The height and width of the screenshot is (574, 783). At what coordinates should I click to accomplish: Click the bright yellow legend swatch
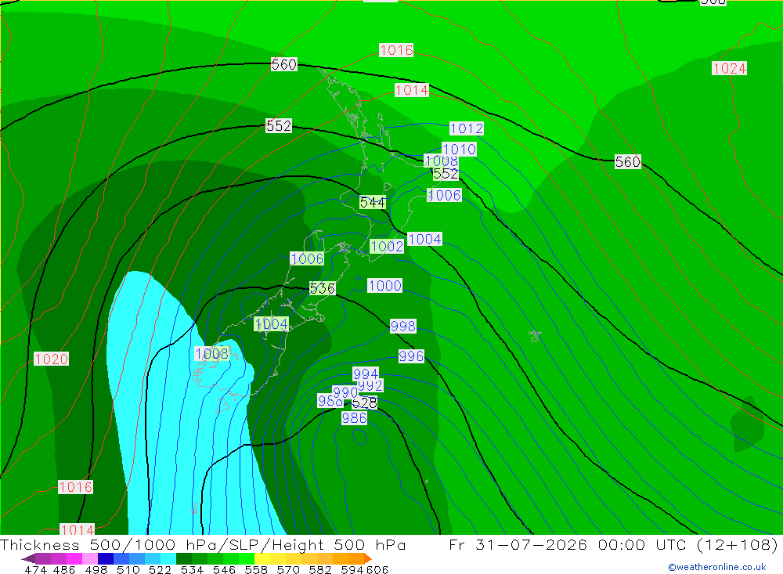[x=262, y=559]
